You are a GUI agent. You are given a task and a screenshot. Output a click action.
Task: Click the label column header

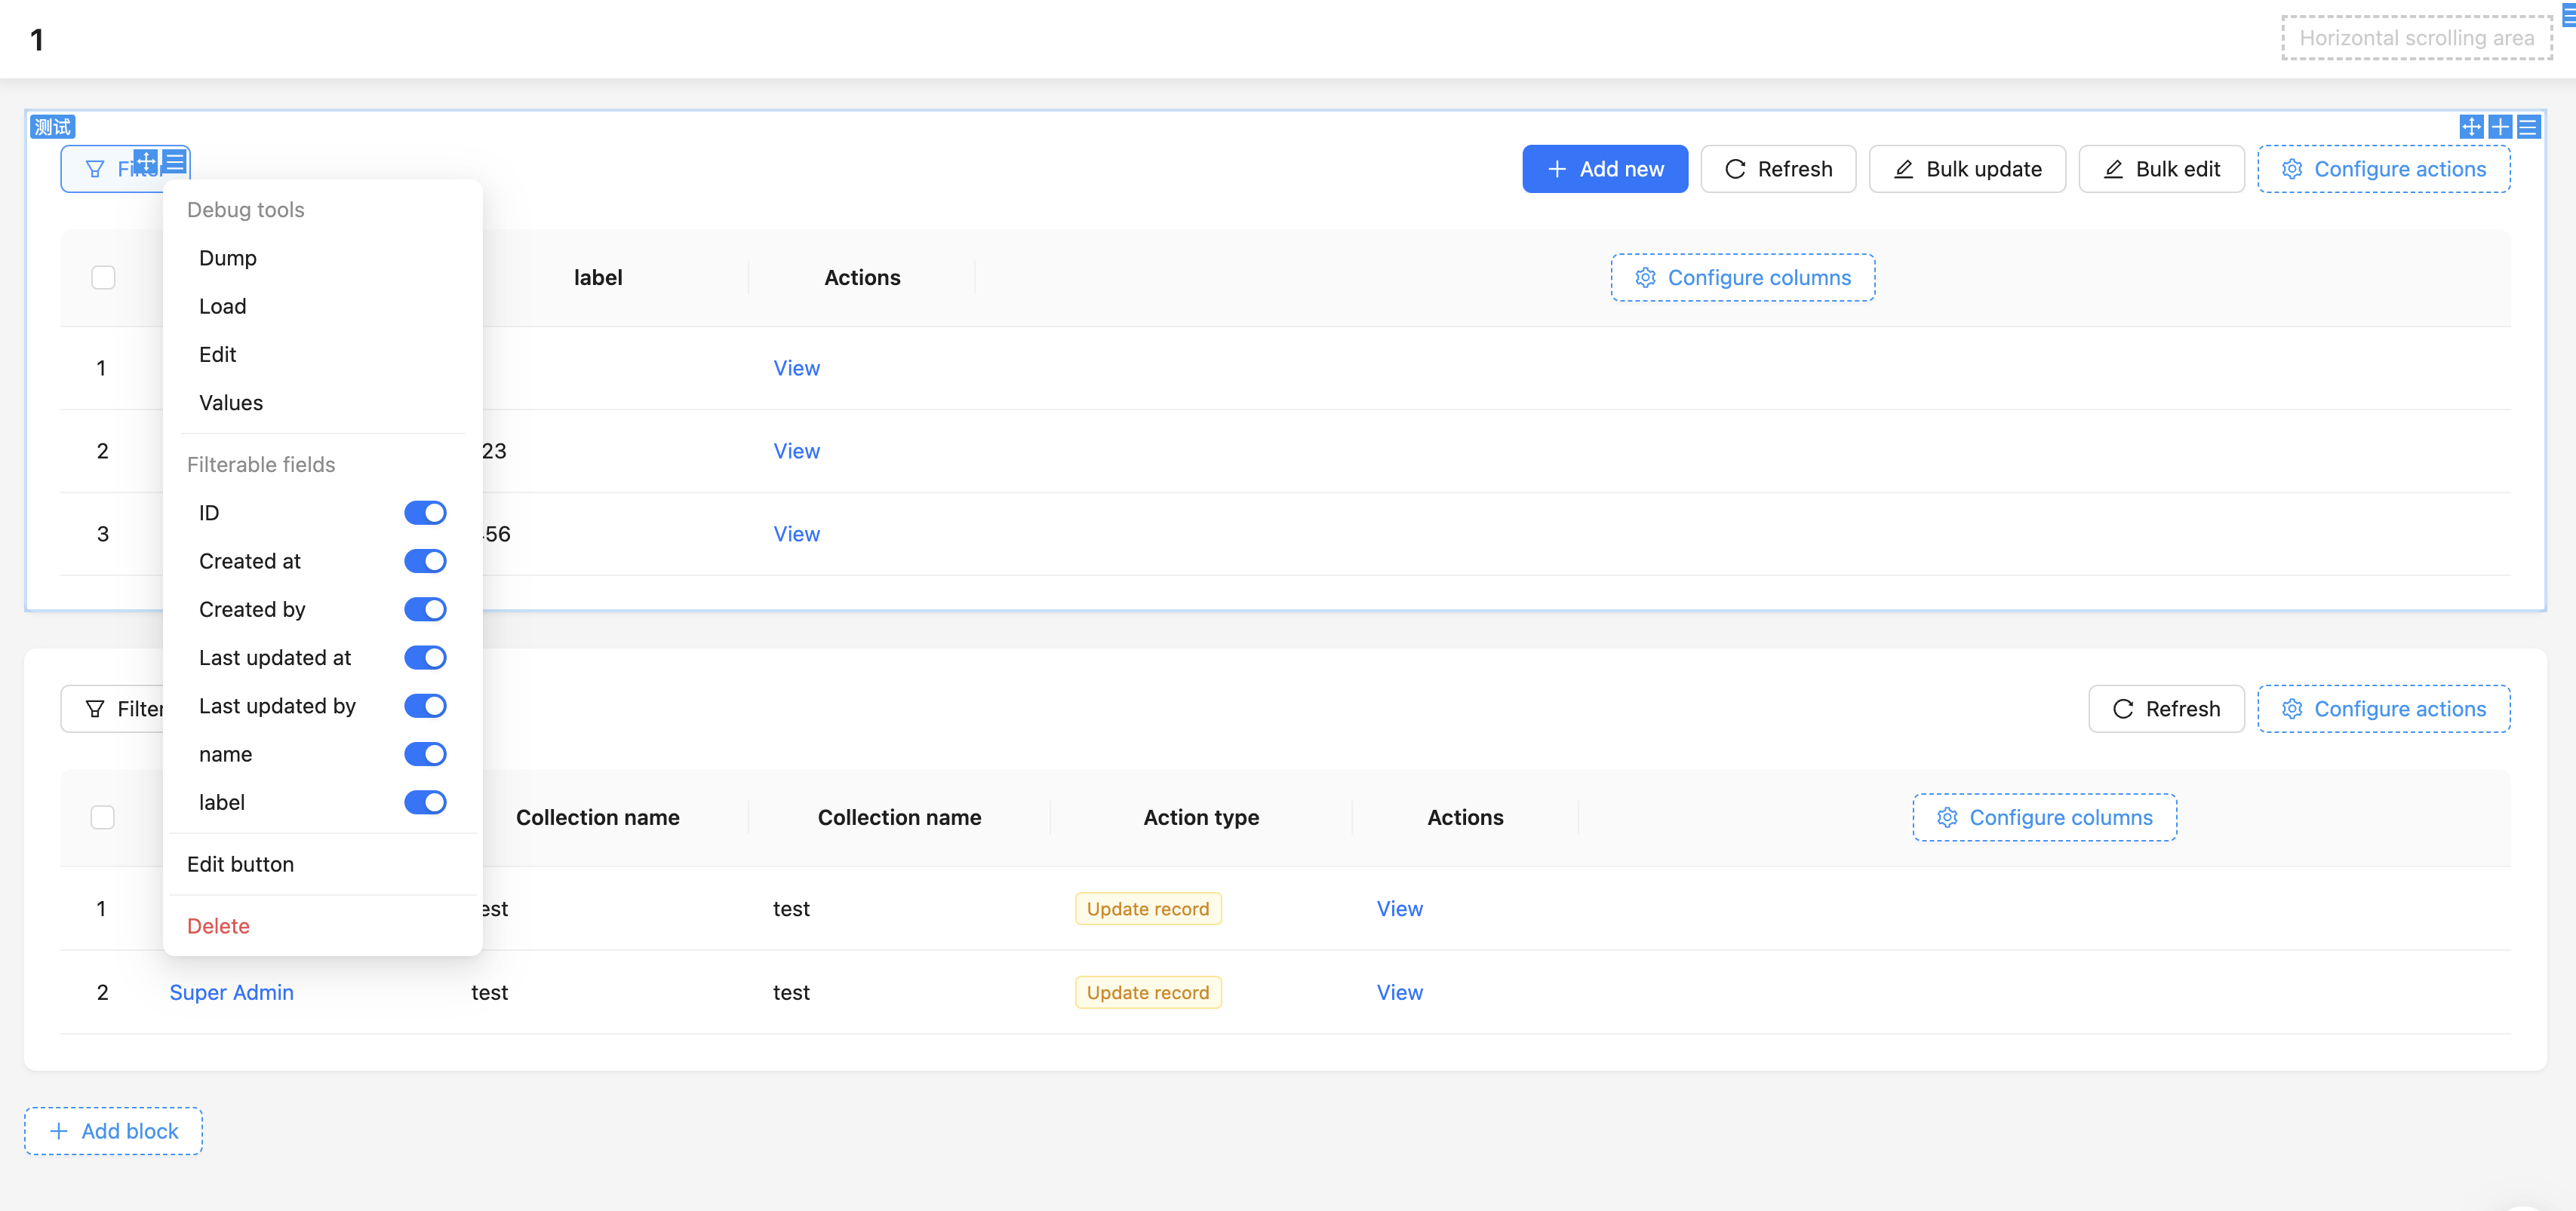(x=598, y=277)
